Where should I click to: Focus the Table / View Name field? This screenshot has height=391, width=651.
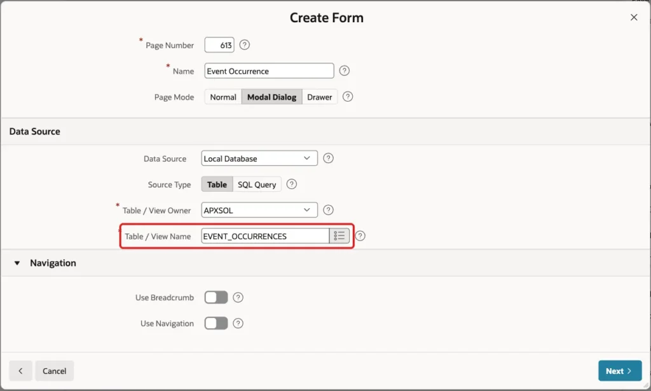pos(265,236)
